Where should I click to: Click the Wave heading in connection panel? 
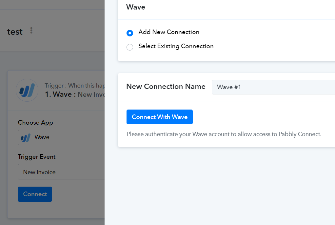coord(136,7)
